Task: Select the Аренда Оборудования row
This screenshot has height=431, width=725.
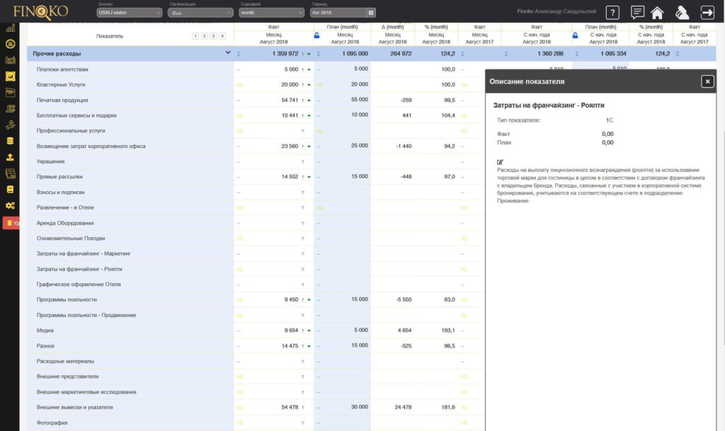Action: (x=131, y=223)
